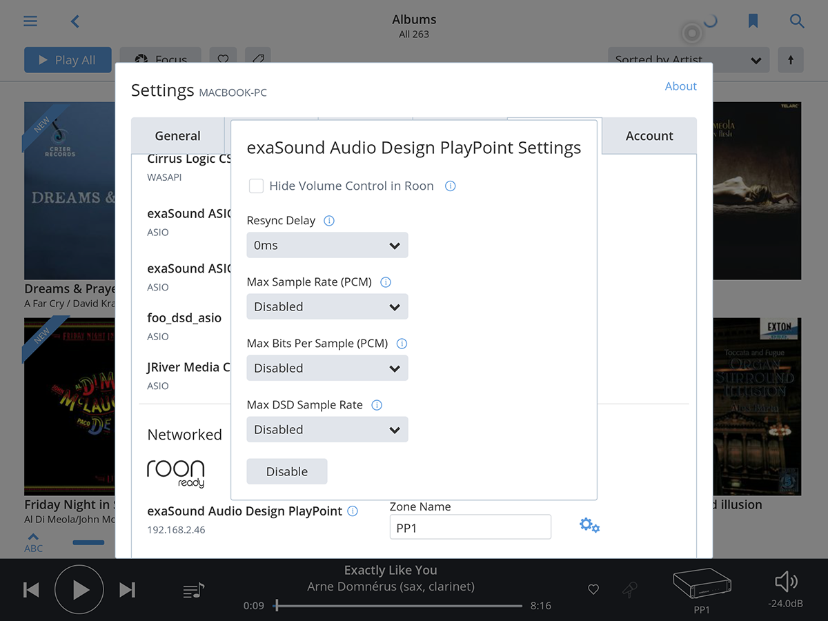The image size is (828, 621).
Task: Switch to the General settings tab
Action: [178, 136]
